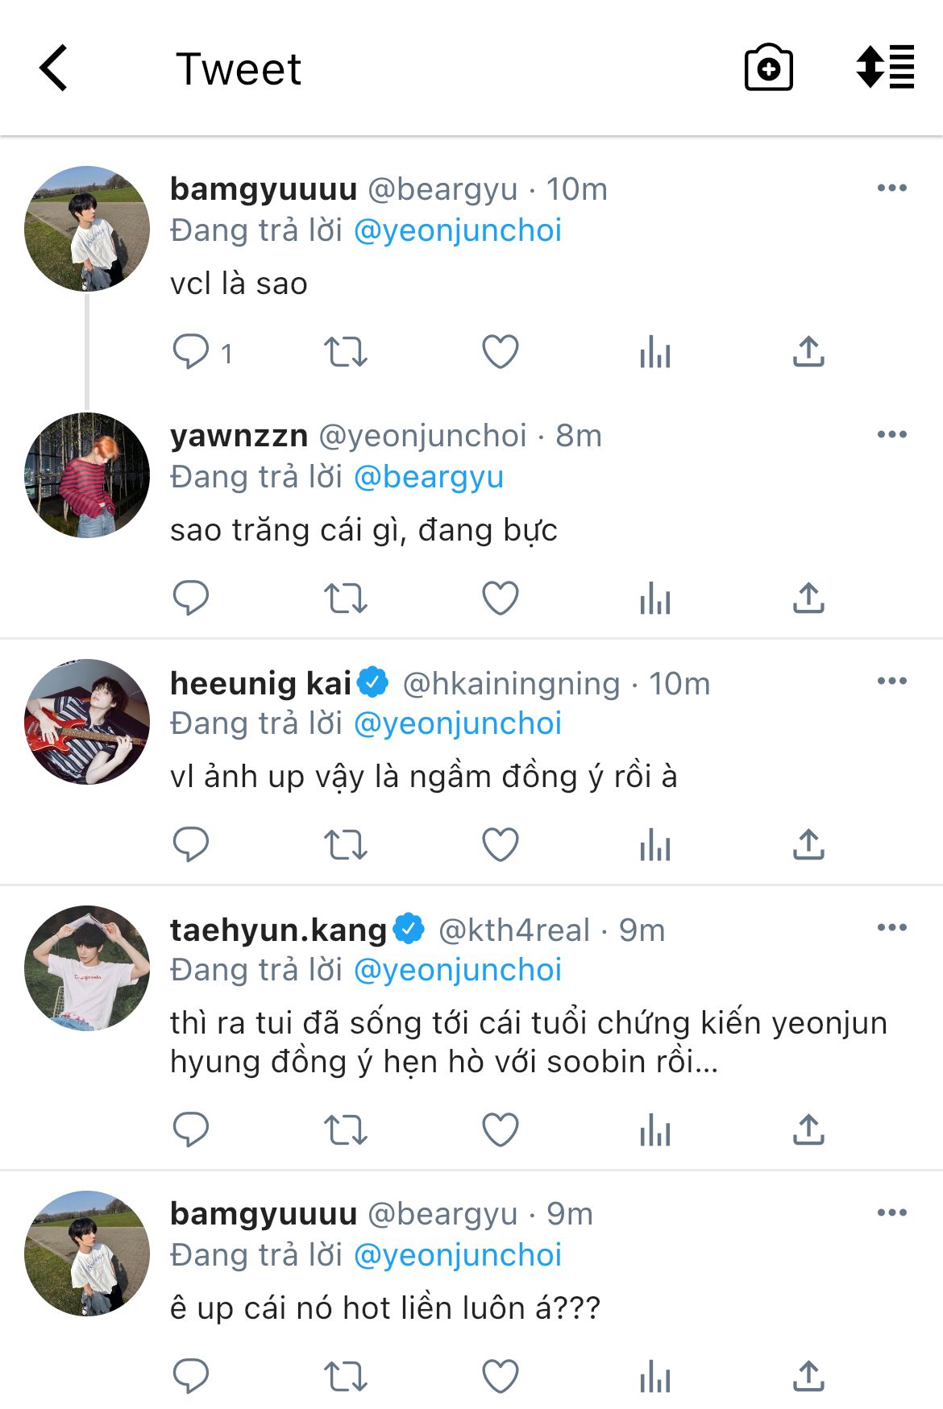Like heeunig kai's tweet
Screen dimensions: 943x1409
click(500, 845)
